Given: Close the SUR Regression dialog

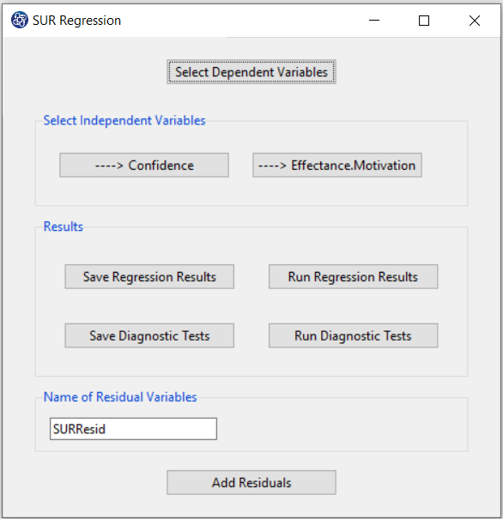Looking at the screenshot, I should click(475, 21).
